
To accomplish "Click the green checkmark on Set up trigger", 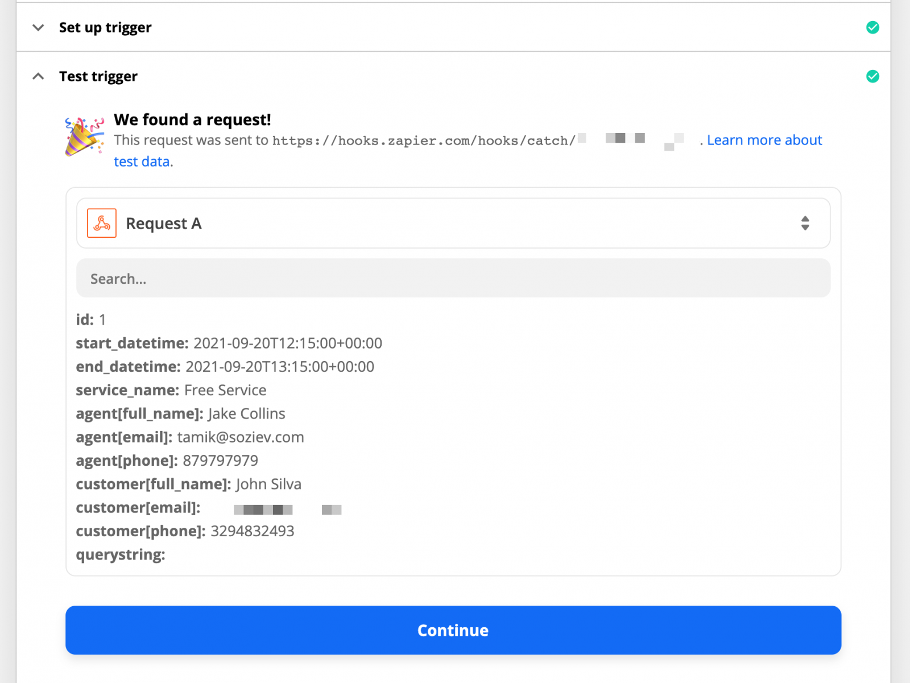I will pos(872,27).
